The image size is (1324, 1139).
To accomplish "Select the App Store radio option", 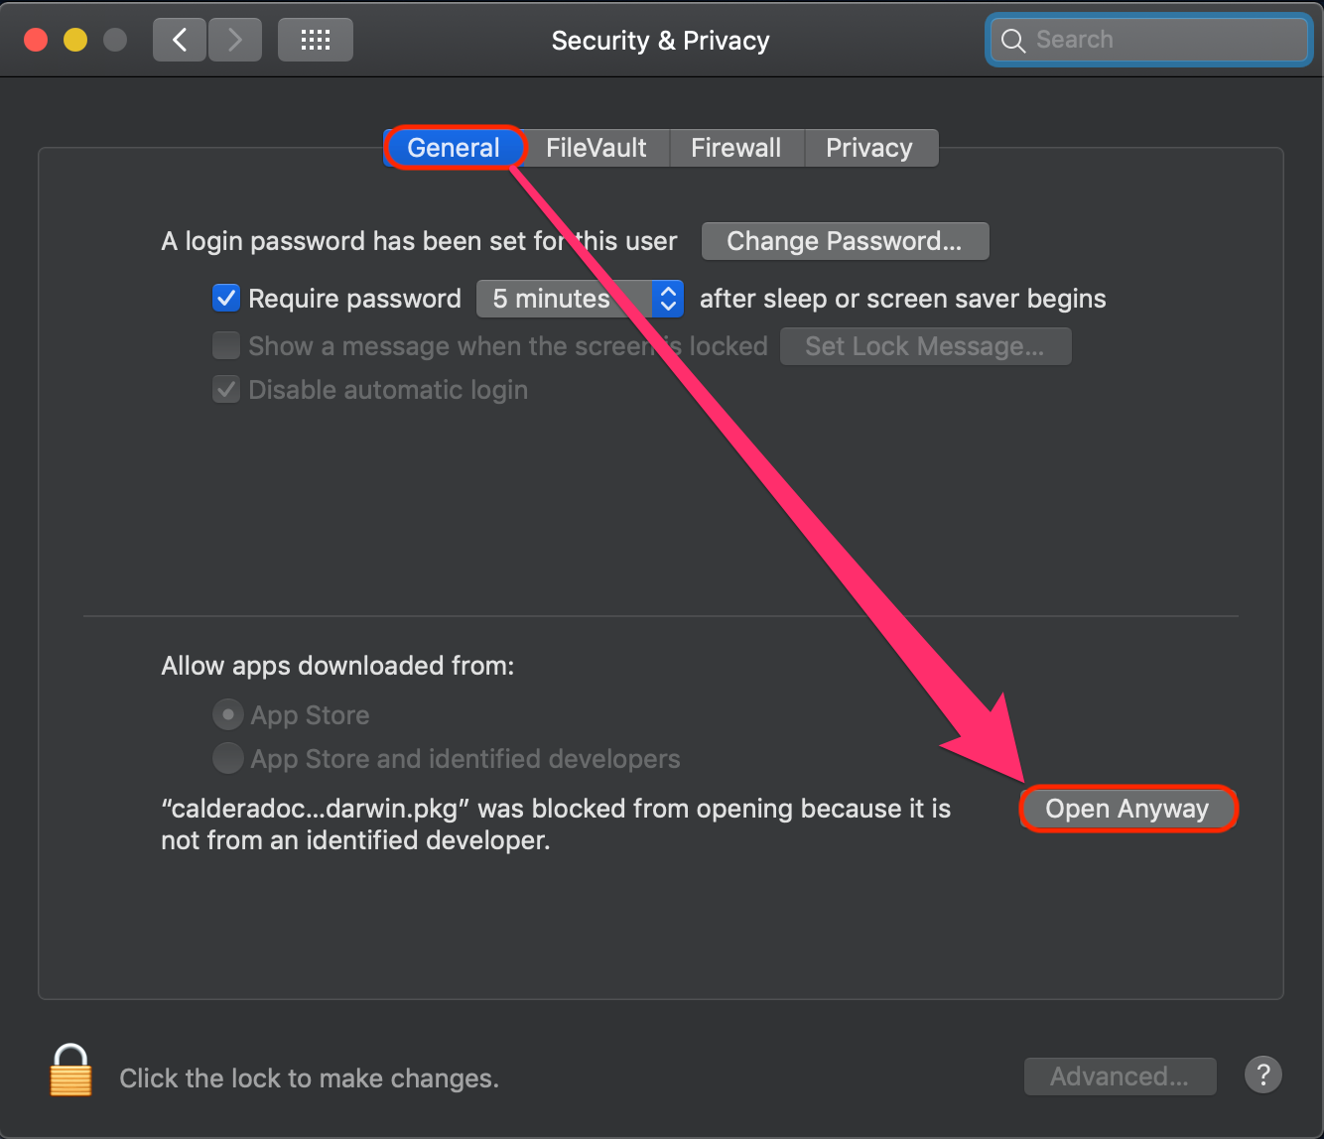I will click(x=228, y=714).
